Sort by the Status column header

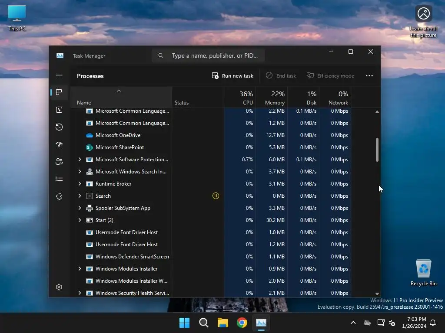(x=198, y=97)
